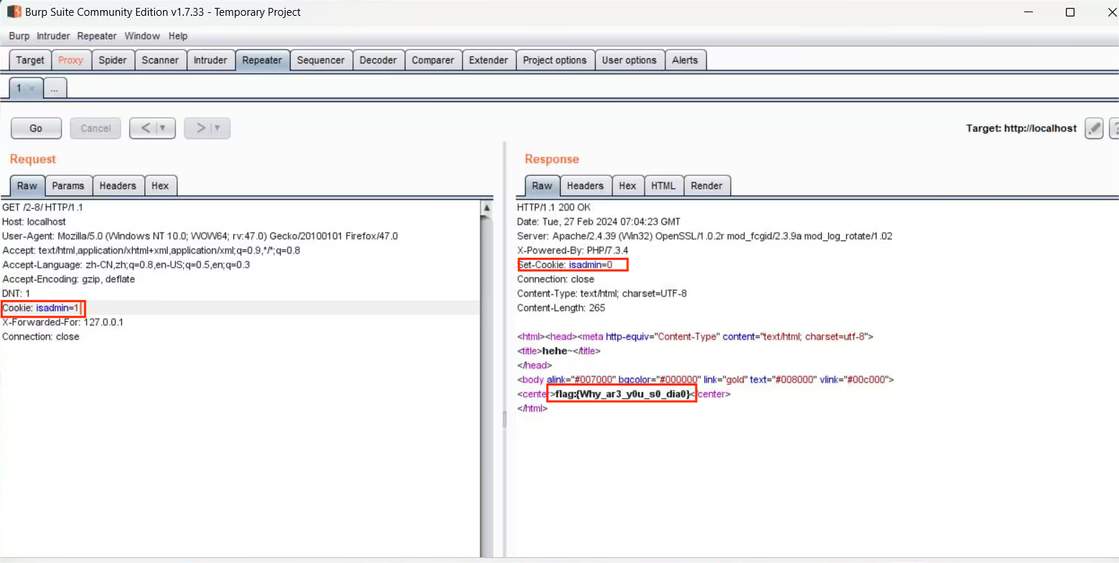The width and height of the screenshot is (1119, 563).
Task: Click the GET /2-8/ HTTP/1.1 request line
Action: [43, 208]
